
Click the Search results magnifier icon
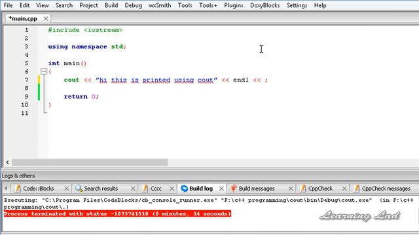point(79,189)
